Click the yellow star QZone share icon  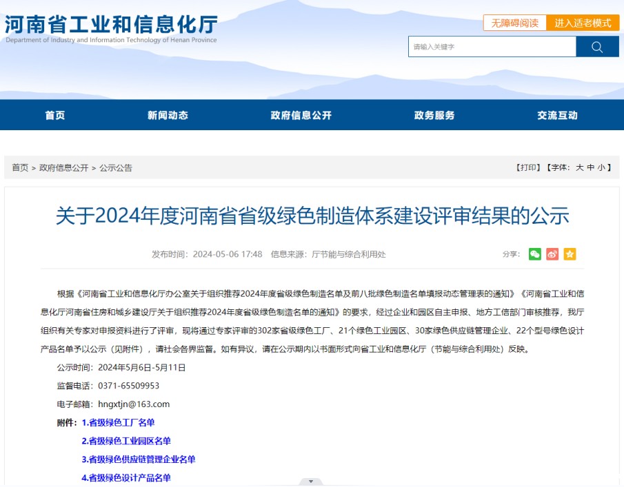(x=570, y=254)
